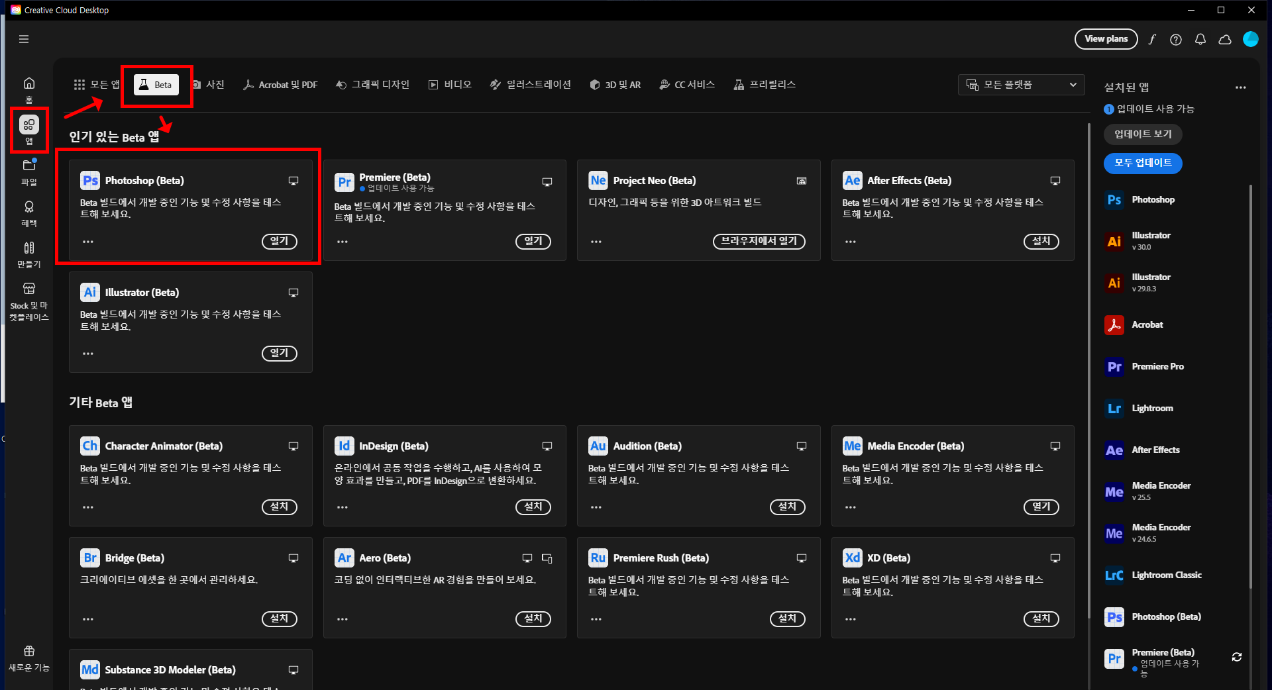Click the View updates (업데이트 보기) button
Image resolution: width=1272 pixels, height=690 pixels.
pyautogui.click(x=1143, y=134)
